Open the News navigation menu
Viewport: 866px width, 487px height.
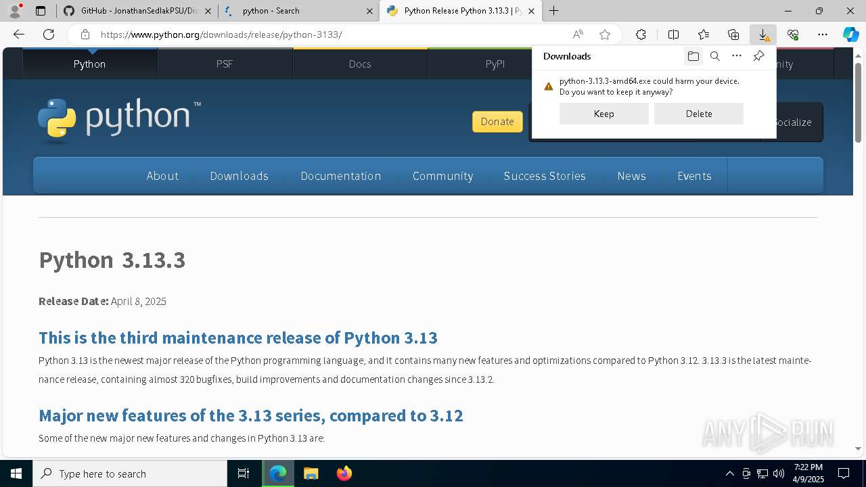point(631,176)
